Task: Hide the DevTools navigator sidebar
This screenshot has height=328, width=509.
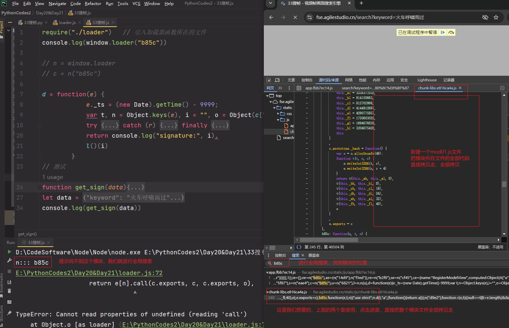Action: [299, 88]
